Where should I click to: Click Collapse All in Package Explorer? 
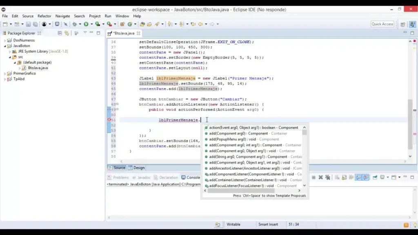60,33
